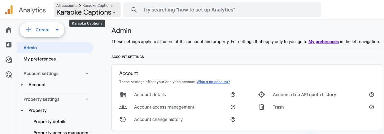This screenshot has height=134, width=384.
Task: Click the Create button label
Action: pos(42,30)
